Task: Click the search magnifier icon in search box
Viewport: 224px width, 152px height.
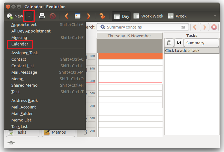Action: coord(103,27)
